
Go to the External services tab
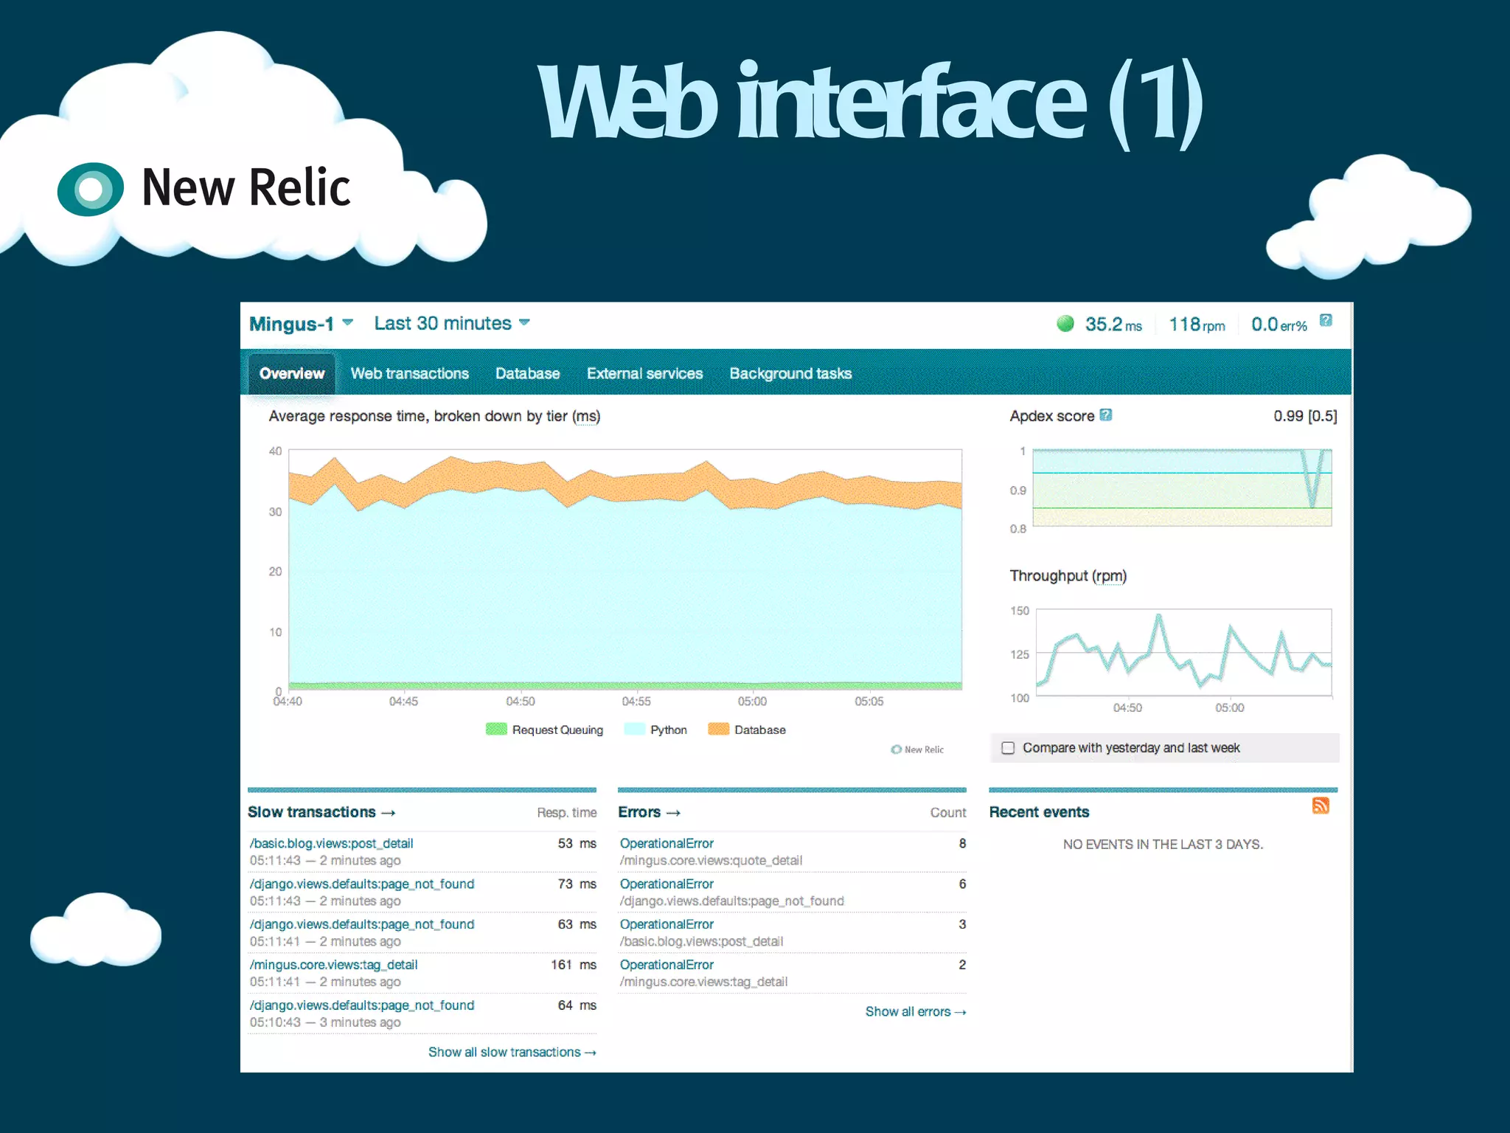point(644,374)
